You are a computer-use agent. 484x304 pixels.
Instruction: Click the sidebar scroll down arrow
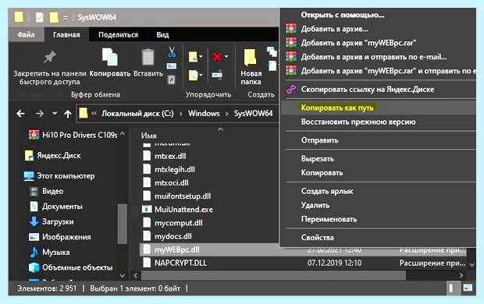(123, 275)
